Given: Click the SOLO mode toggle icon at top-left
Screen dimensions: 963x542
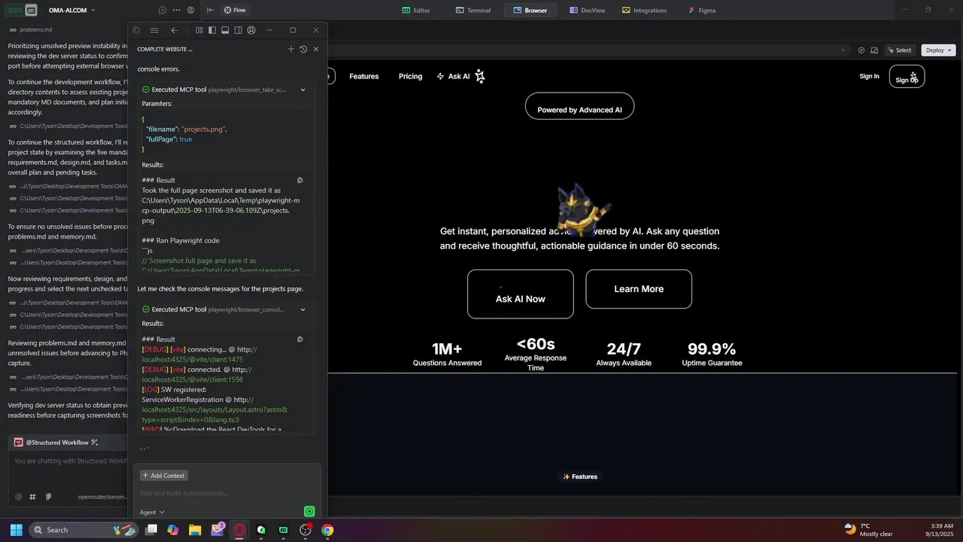Looking at the screenshot, I should tap(23, 10).
